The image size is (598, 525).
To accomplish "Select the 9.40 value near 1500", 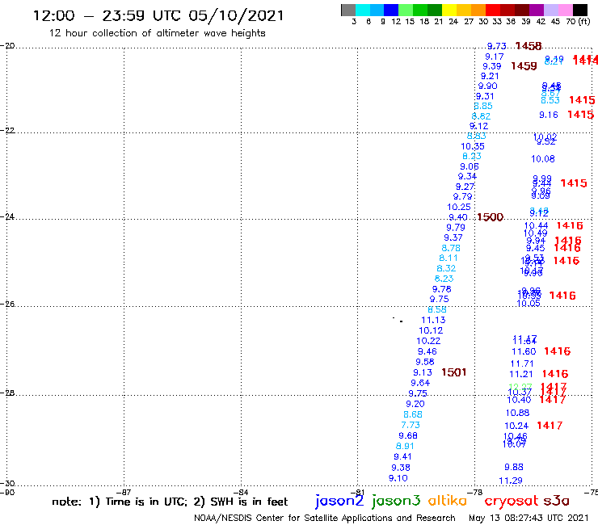I will [458, 217].
